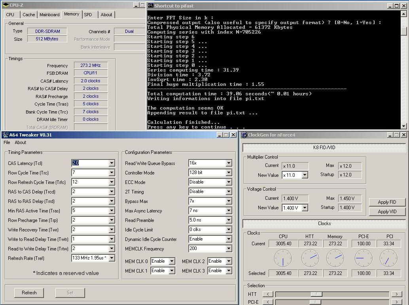This screenshot has width=409, height=305.
Task: Open the Controller Mode dropdown
Action: [229, 172]
